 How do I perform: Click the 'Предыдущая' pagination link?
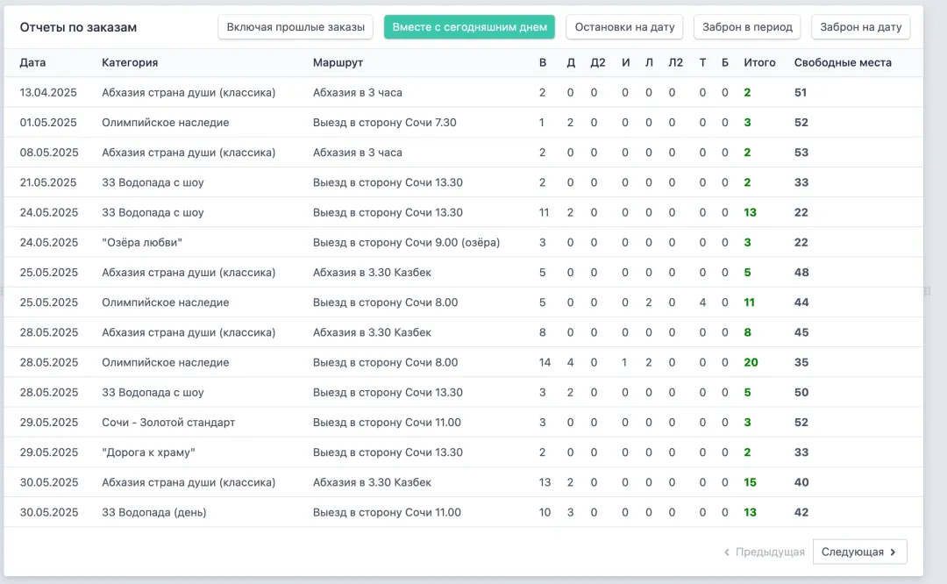(764, 552)
